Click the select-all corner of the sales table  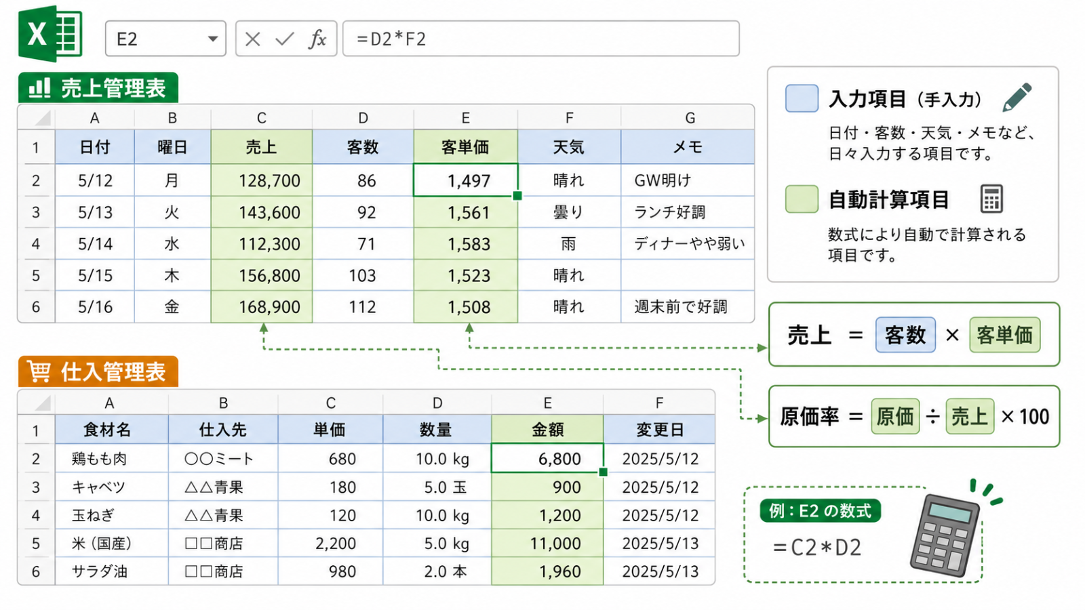tap(36, 118)
